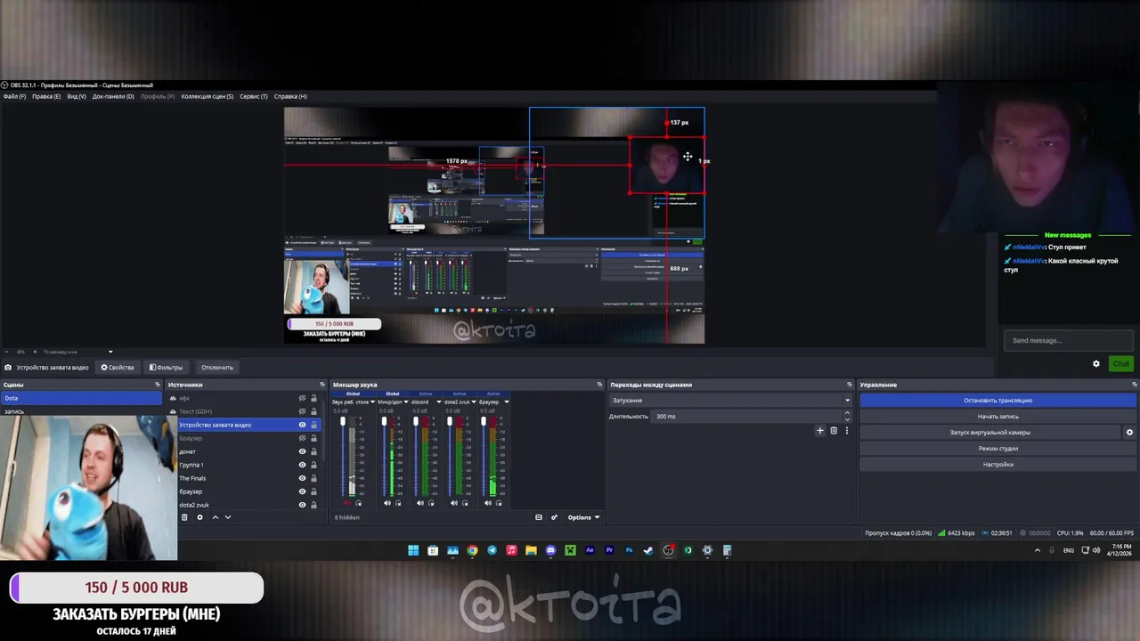Open source properties gear below the sources list
1140x641 pixels.
(x=199, y=517)
